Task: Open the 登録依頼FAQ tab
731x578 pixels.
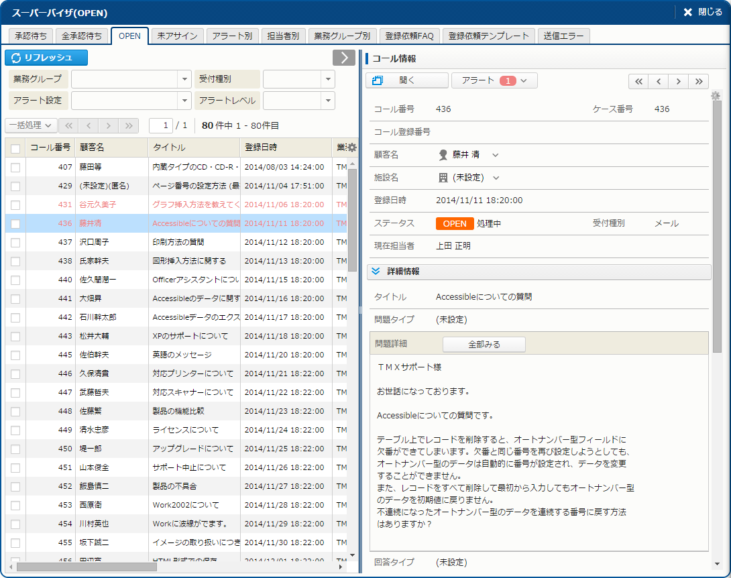Action: 409,36
